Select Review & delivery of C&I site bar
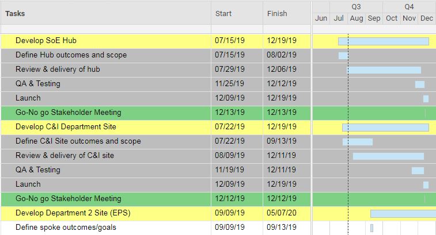 tap(388, 156)
